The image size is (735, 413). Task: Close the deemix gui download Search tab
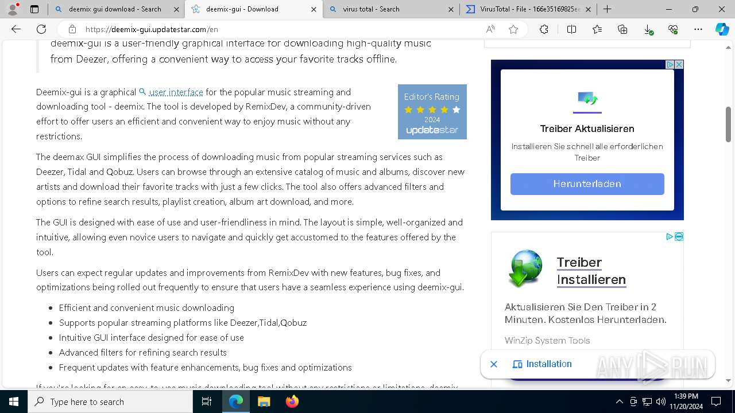click(176, 9)
